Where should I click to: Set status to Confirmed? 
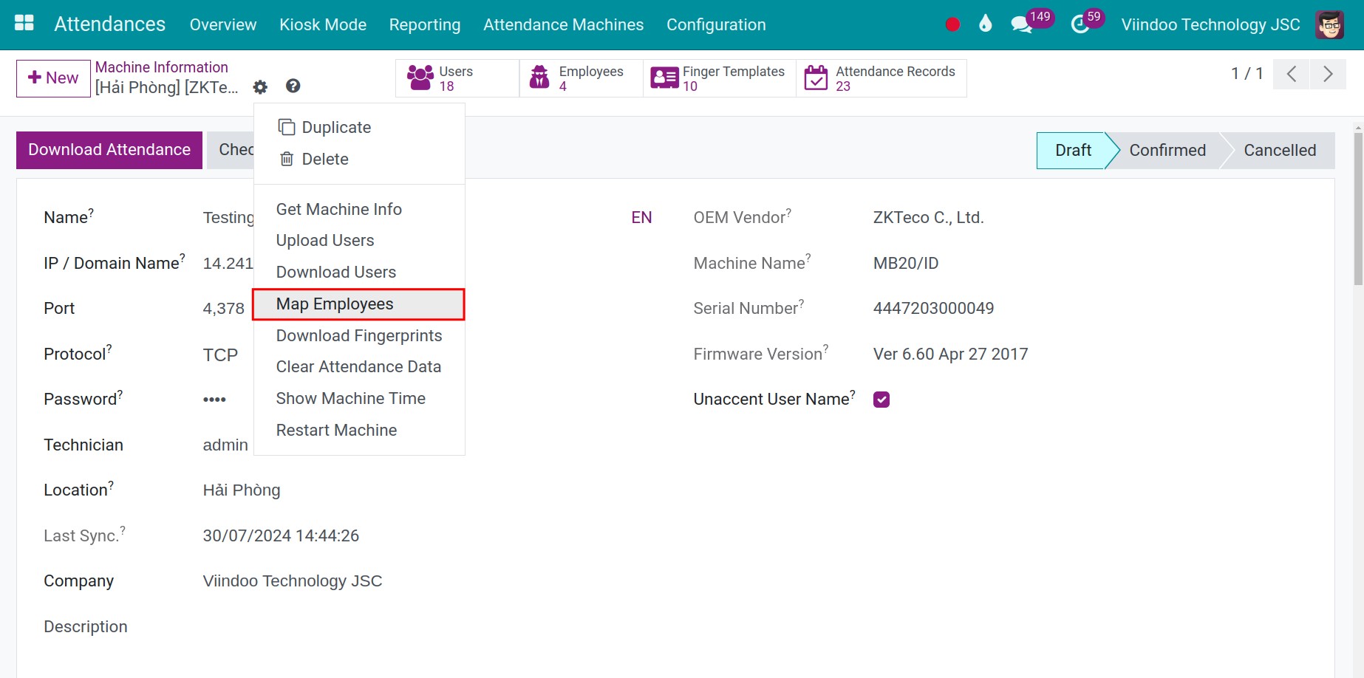pos(1167,151)
